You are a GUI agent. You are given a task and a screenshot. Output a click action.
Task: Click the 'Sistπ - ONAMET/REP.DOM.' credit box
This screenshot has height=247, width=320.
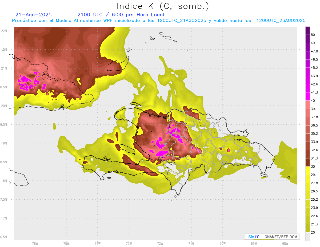272,237
